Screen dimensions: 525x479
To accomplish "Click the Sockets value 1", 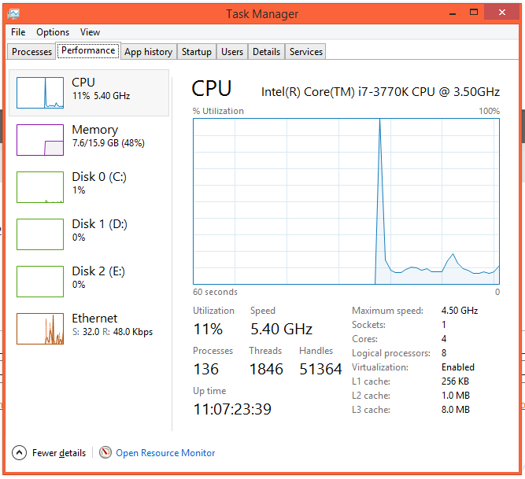I will coord(444,325).
